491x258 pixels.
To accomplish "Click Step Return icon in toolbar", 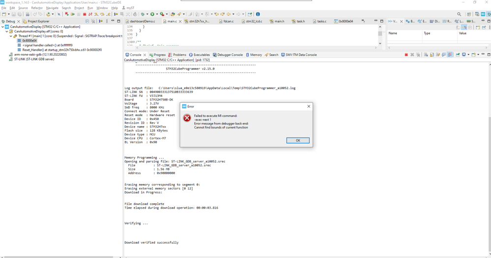I will pos(108,14).
